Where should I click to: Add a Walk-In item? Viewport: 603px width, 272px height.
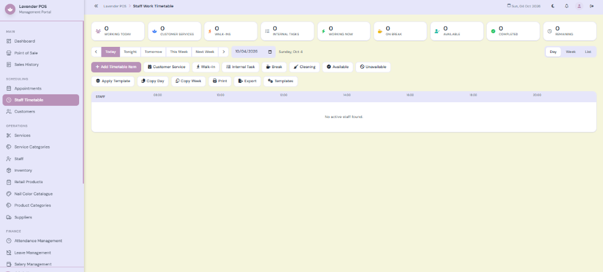click(x=206, y=67)
